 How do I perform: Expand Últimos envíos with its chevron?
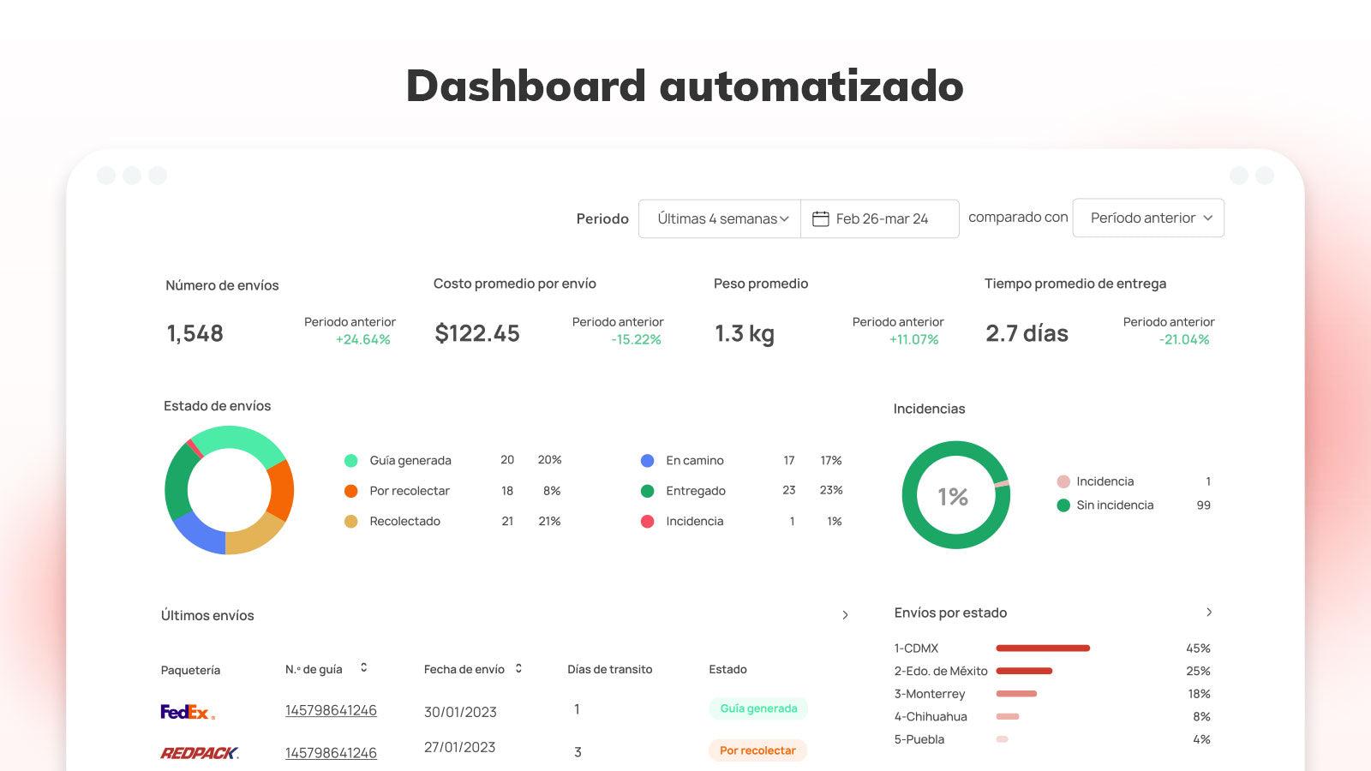point(846,615)
